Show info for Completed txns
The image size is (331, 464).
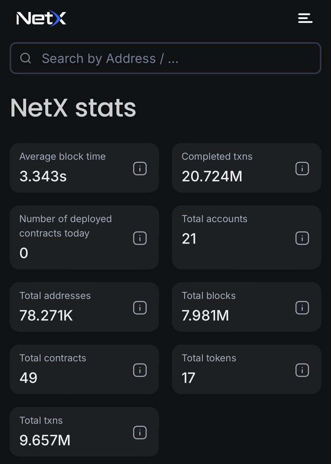point(302,168)
